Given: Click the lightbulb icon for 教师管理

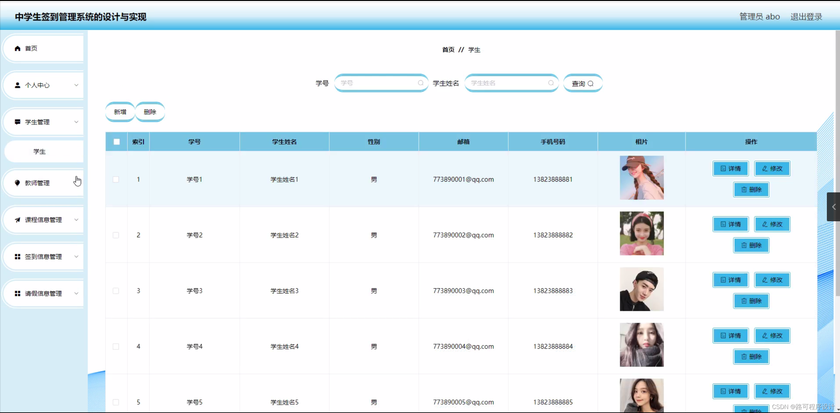Looking at the screenshot, I should coord(17,183).
